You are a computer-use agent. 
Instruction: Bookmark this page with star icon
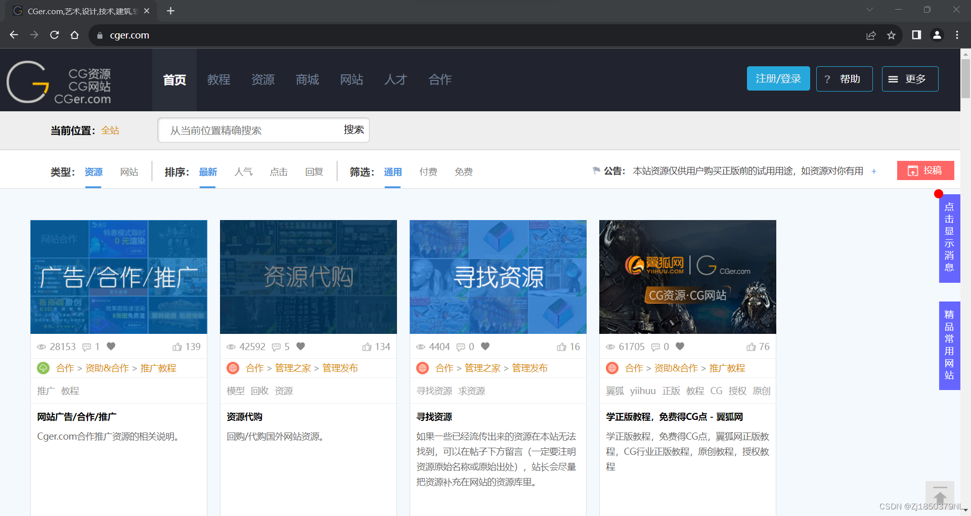click(891, 35)
